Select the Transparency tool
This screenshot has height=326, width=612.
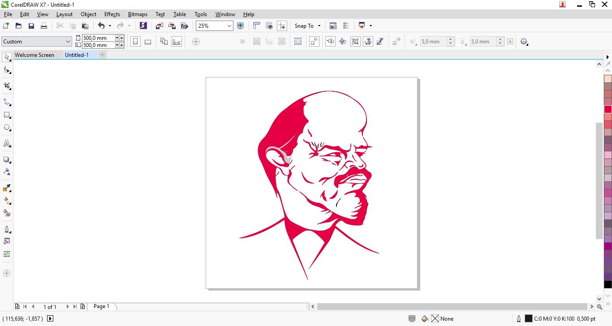7,172
